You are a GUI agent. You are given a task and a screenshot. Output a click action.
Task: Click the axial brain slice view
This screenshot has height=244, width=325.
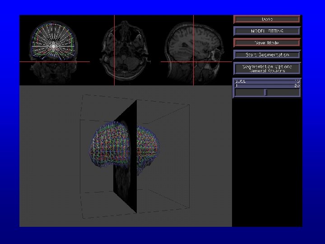[125, 50]
